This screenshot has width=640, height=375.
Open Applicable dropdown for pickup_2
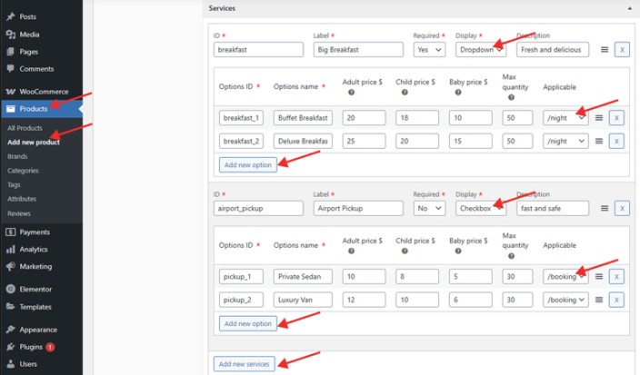pyautogui.click(x=565, y=300)
